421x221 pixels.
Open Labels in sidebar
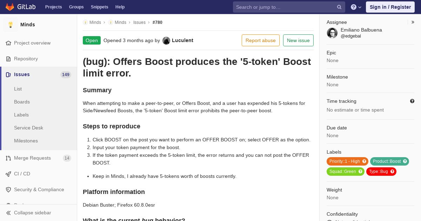click(x=21, y=115)
